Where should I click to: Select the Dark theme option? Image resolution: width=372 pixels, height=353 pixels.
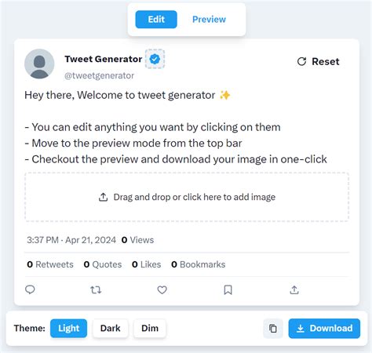coord(111,329)
